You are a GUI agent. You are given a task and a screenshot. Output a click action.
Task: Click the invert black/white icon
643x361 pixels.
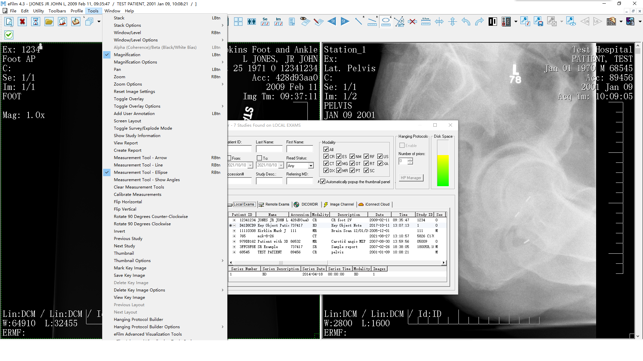click(x=493, y=21)
